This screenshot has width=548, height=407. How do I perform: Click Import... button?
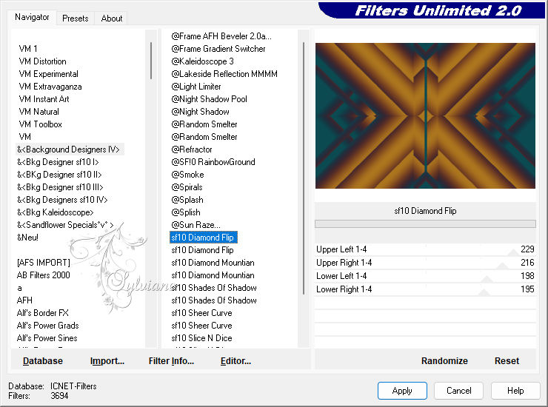[x=107, y=361]
